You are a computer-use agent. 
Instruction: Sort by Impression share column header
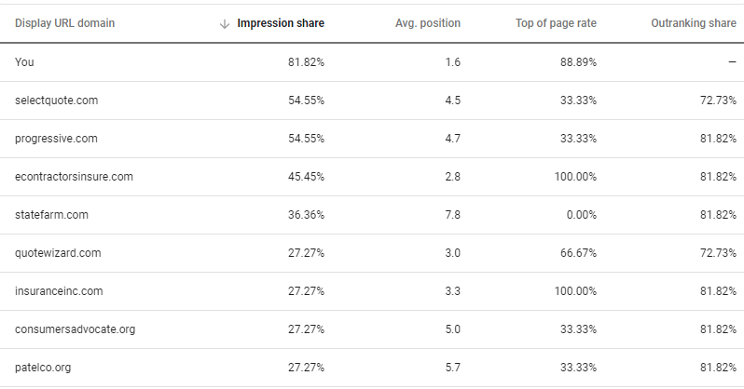click(x=281, y=23)
